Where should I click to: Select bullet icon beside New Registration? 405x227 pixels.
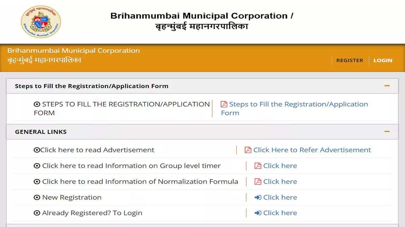(37, 197)
